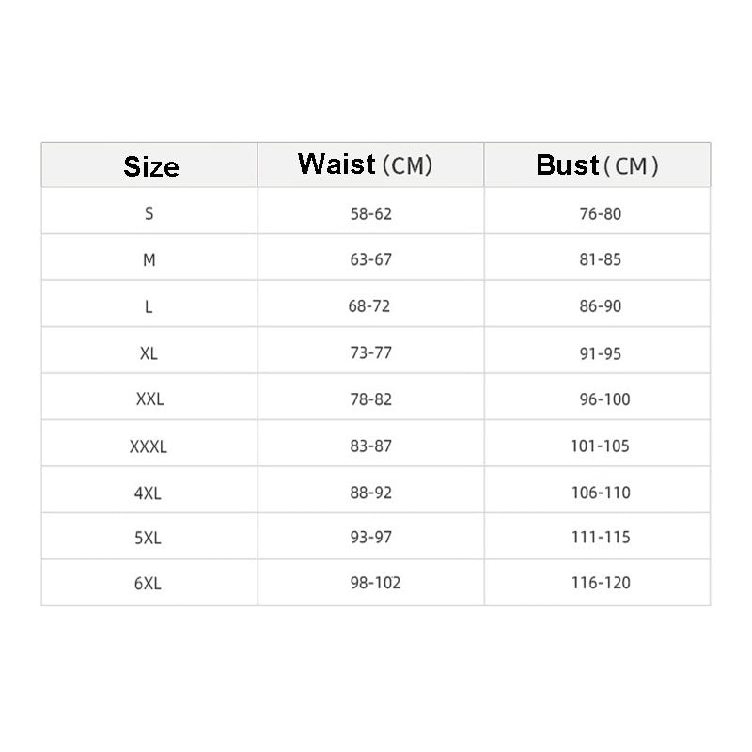Click the Waist (CM) column header

pyautogui.click(x=366, y=164)
